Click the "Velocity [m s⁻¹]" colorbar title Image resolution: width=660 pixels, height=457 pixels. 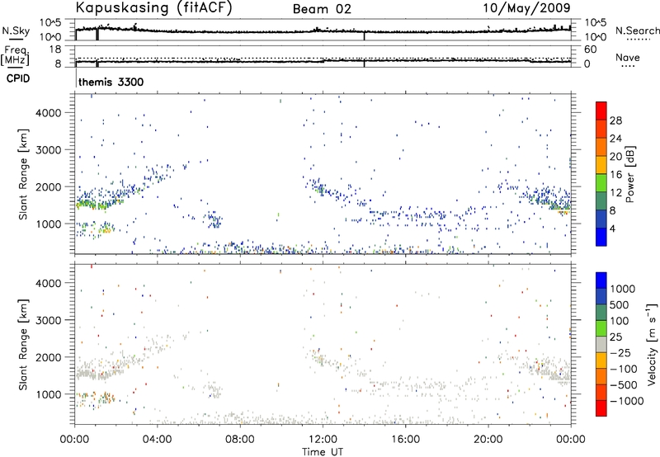652,344
